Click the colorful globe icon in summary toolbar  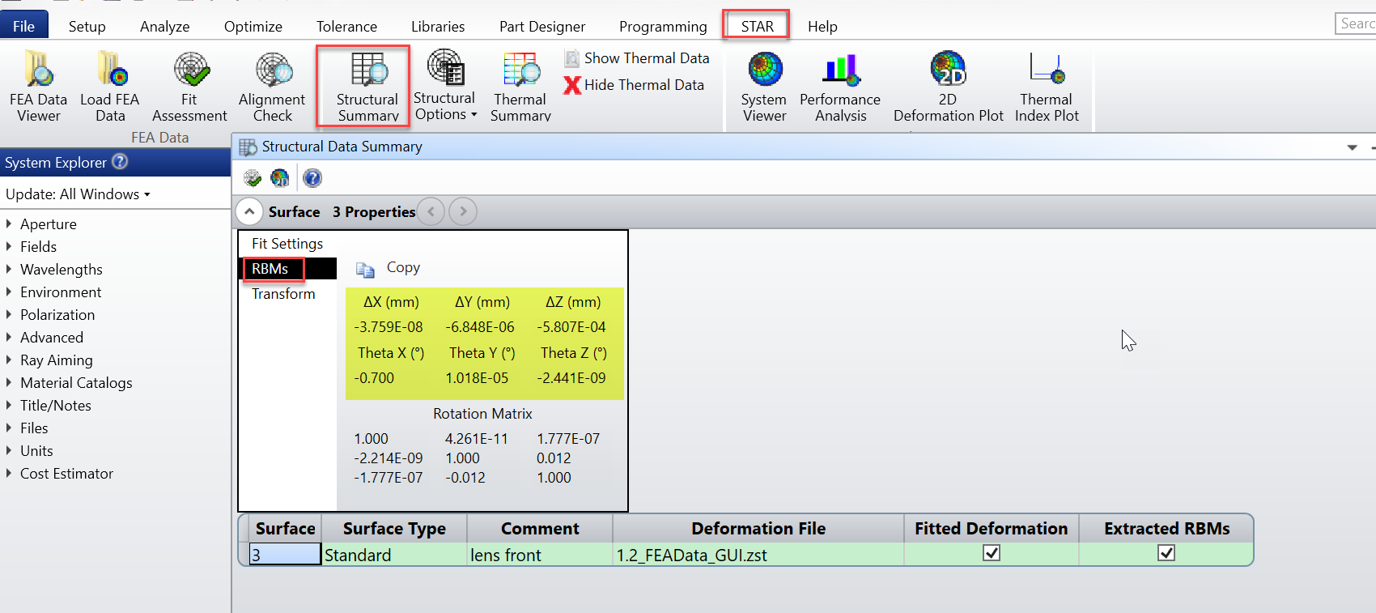pos(280,178)
